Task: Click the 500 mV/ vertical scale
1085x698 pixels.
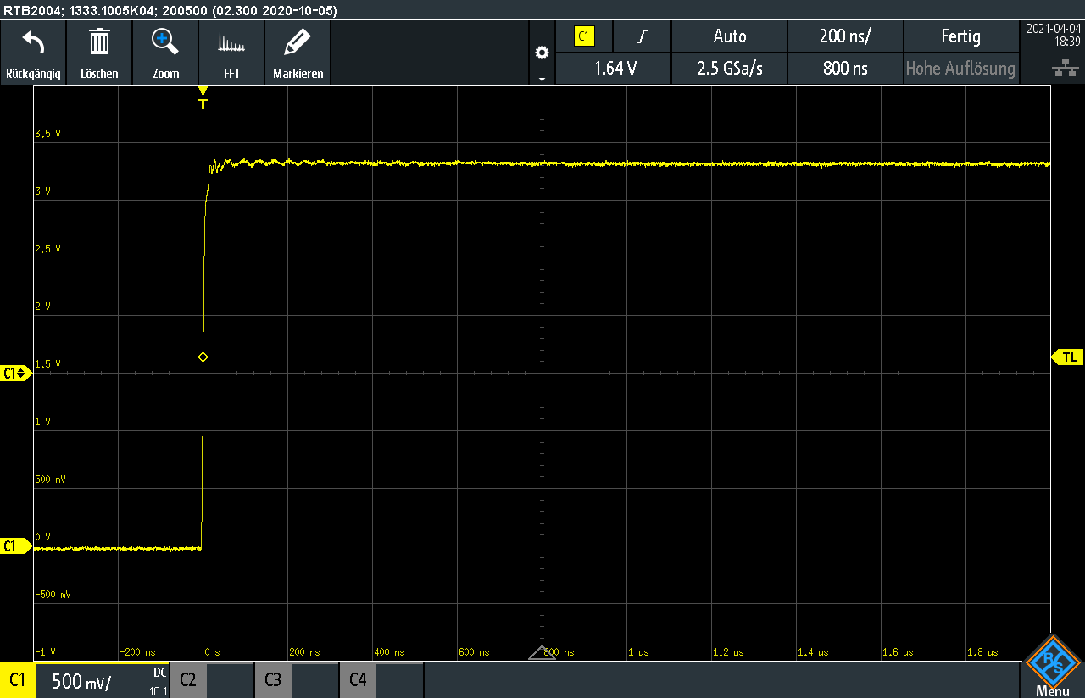Action: [81, 681]
